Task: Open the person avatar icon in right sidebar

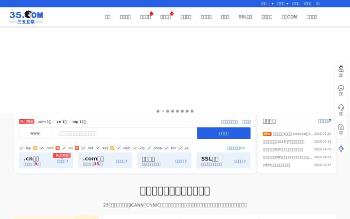Action: [x=341, y=69]
